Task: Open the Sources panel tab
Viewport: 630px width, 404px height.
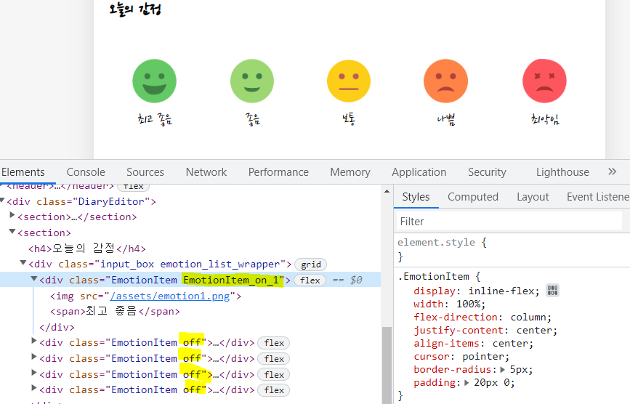Action: click(x=145, y=172)
